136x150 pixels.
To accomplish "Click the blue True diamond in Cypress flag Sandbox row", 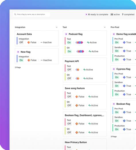I will click(124, 86).
